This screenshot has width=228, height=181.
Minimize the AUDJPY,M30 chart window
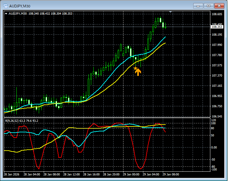click(198, 6)
